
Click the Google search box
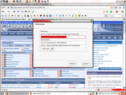[x=115, y=16]
